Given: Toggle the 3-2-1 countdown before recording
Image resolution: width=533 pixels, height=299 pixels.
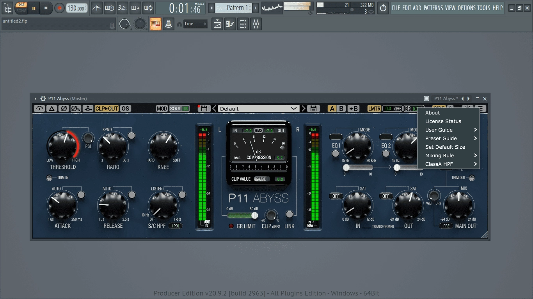Looking at the screenshot, I should point(122,7).
